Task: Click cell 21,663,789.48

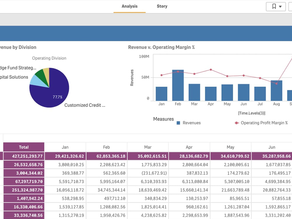Action: pyautogui.click(x=231, y=190)
